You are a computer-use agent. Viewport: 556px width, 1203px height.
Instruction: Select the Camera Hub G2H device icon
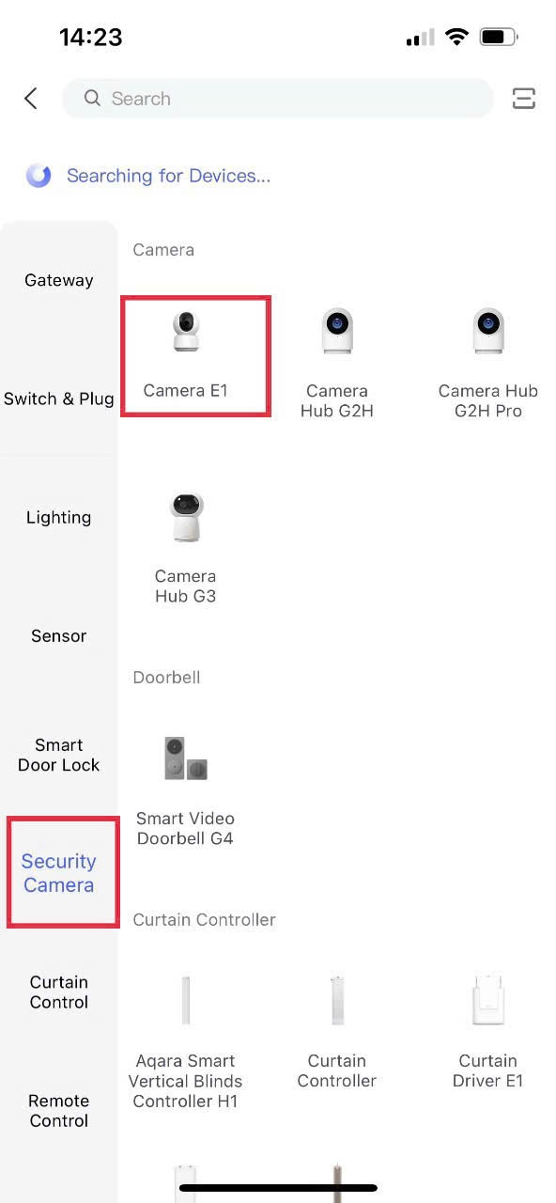tap(337, 329)
